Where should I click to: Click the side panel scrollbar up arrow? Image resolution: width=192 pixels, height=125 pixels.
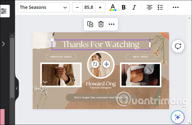pyautogui.click(x=12, y=36)
